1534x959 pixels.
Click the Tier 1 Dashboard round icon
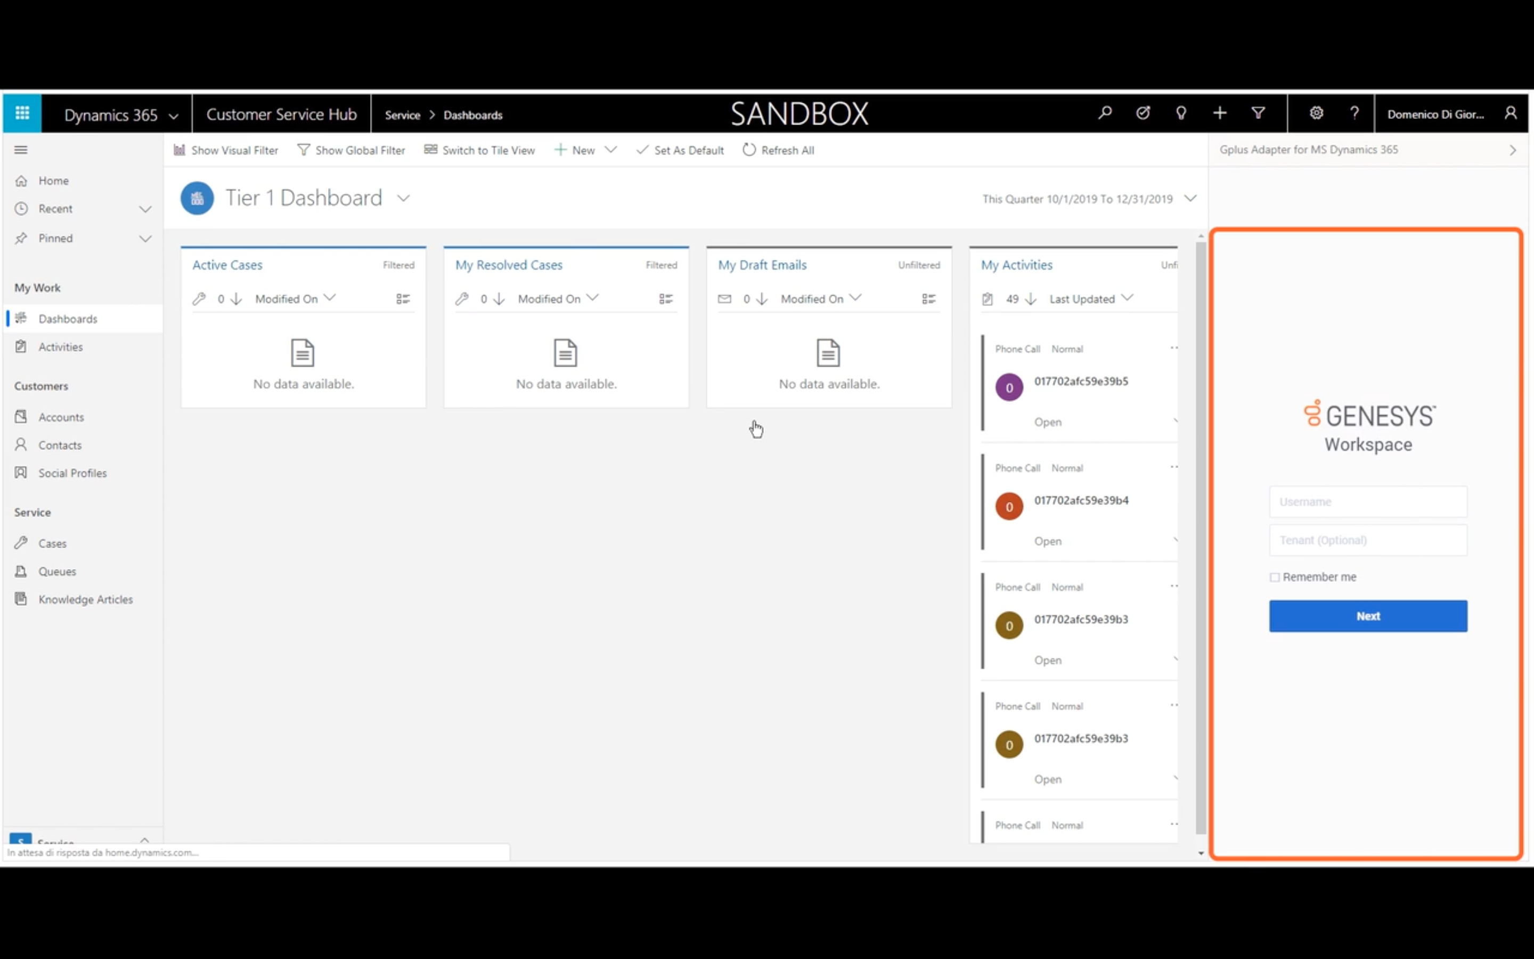point(197,198)
